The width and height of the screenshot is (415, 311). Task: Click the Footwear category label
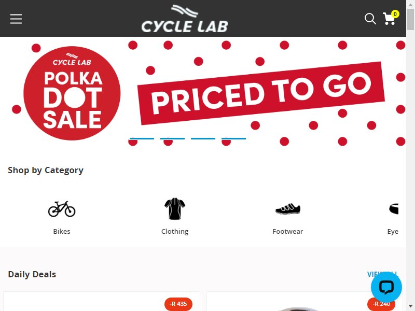coord(288,231)
